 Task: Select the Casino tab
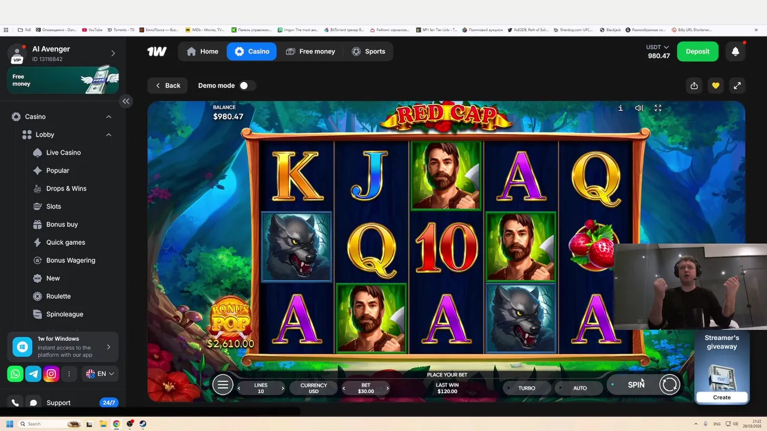252,51
